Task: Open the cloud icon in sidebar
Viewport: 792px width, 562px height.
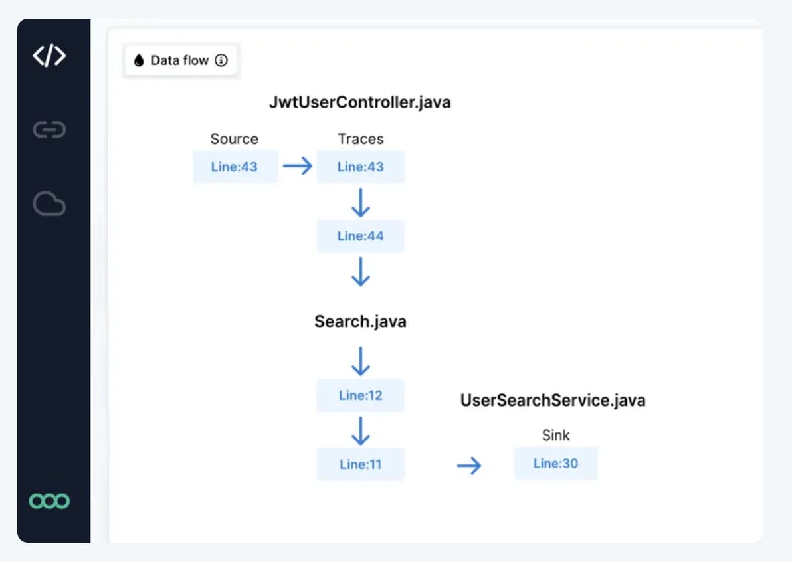Action: (x=50, y=204)
